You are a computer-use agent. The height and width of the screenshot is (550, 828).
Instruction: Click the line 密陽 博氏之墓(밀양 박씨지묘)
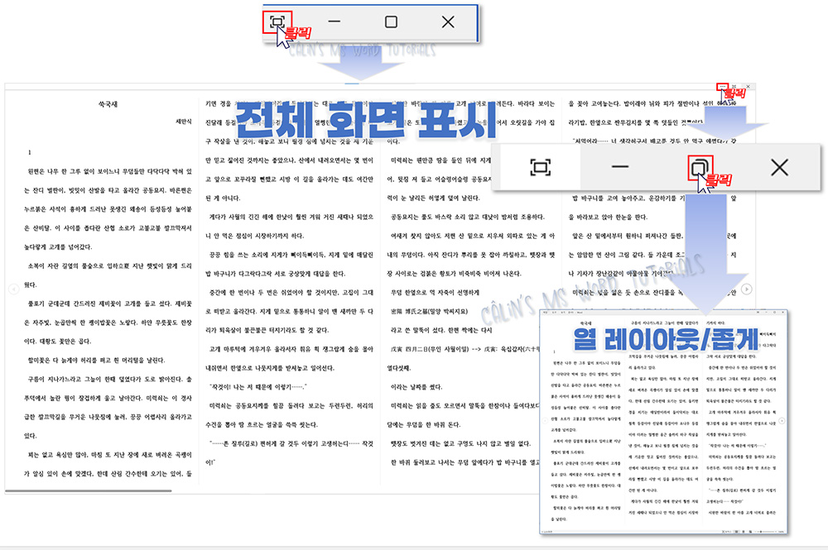click(429, 311)
